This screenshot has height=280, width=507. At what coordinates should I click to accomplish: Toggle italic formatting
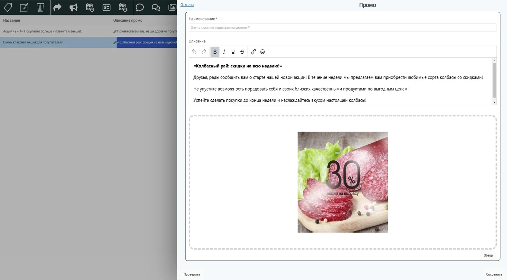click(224, 52)
